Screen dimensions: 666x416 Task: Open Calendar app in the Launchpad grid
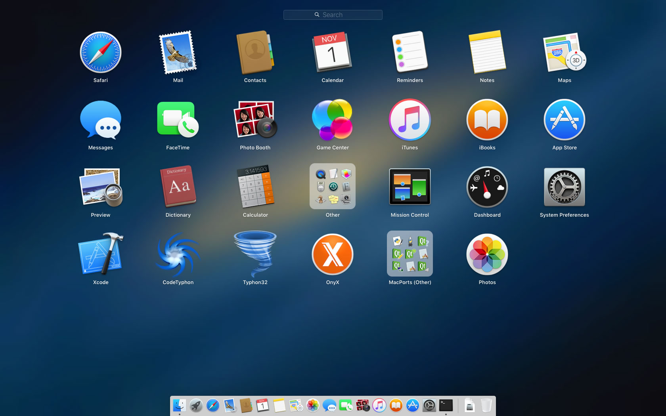(x=333, y=52)
